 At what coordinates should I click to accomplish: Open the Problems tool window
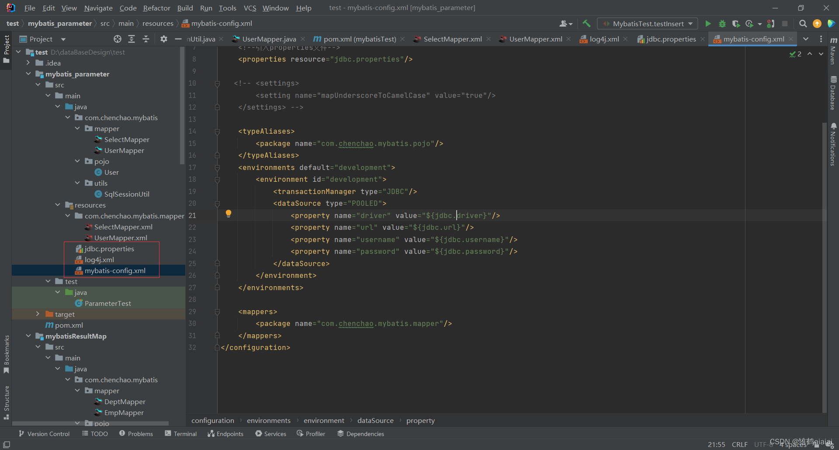[x=136, y=434]
